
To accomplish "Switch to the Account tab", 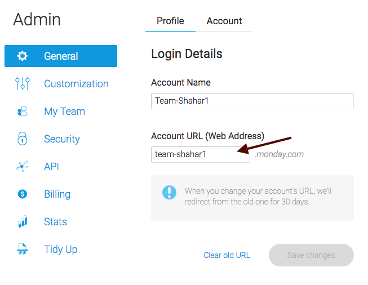I will tap(224, 21).
